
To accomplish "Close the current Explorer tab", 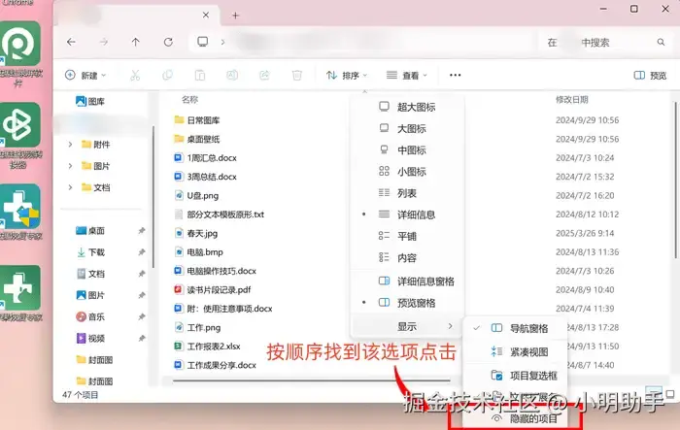I will click(206, 16).
